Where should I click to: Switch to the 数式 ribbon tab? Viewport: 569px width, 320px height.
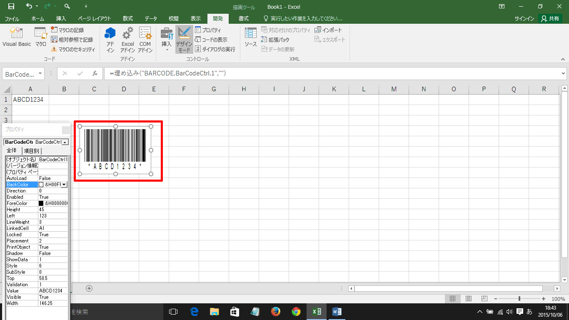[127, 19]
